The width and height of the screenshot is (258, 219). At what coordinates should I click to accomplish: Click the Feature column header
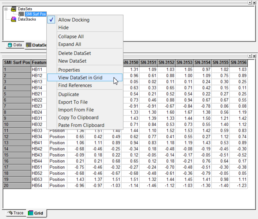tap(39, 62)
